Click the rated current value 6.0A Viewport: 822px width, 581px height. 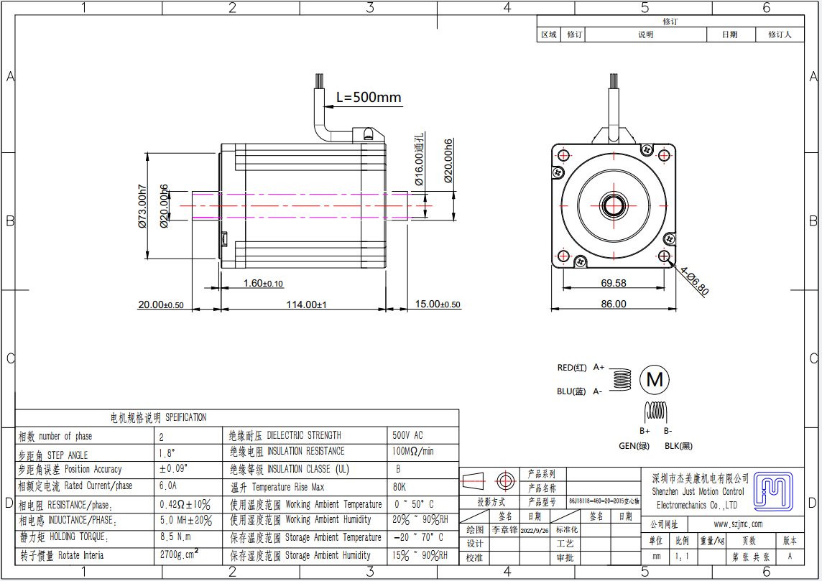[167, 485]
